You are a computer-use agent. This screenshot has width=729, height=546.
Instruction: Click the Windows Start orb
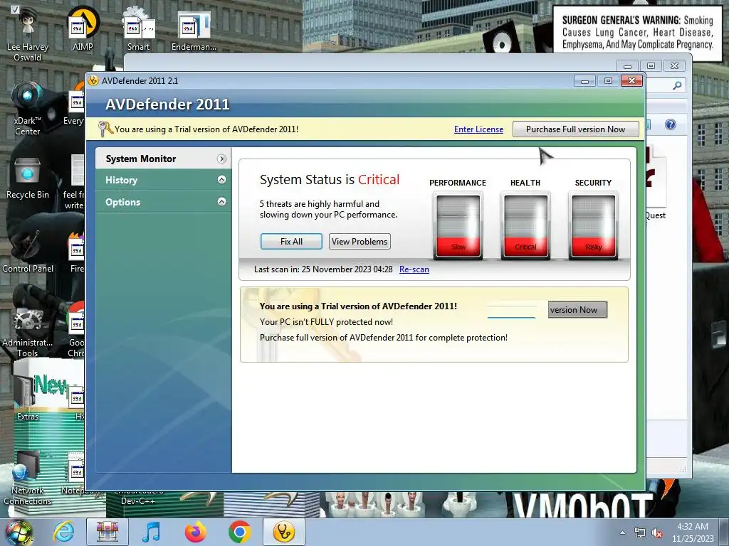click(18, 532)
